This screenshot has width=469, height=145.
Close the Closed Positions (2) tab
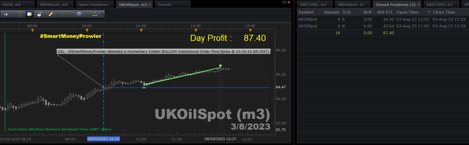pyautogui.click(x=419, y=4)
